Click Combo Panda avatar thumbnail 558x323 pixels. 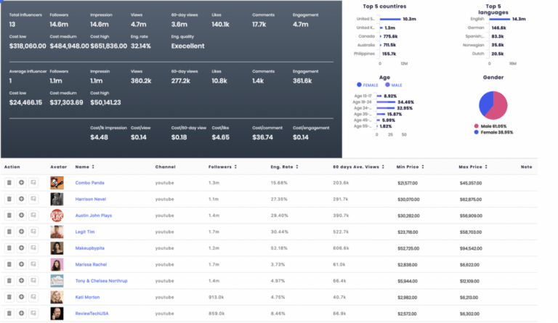tap(57, 183)
